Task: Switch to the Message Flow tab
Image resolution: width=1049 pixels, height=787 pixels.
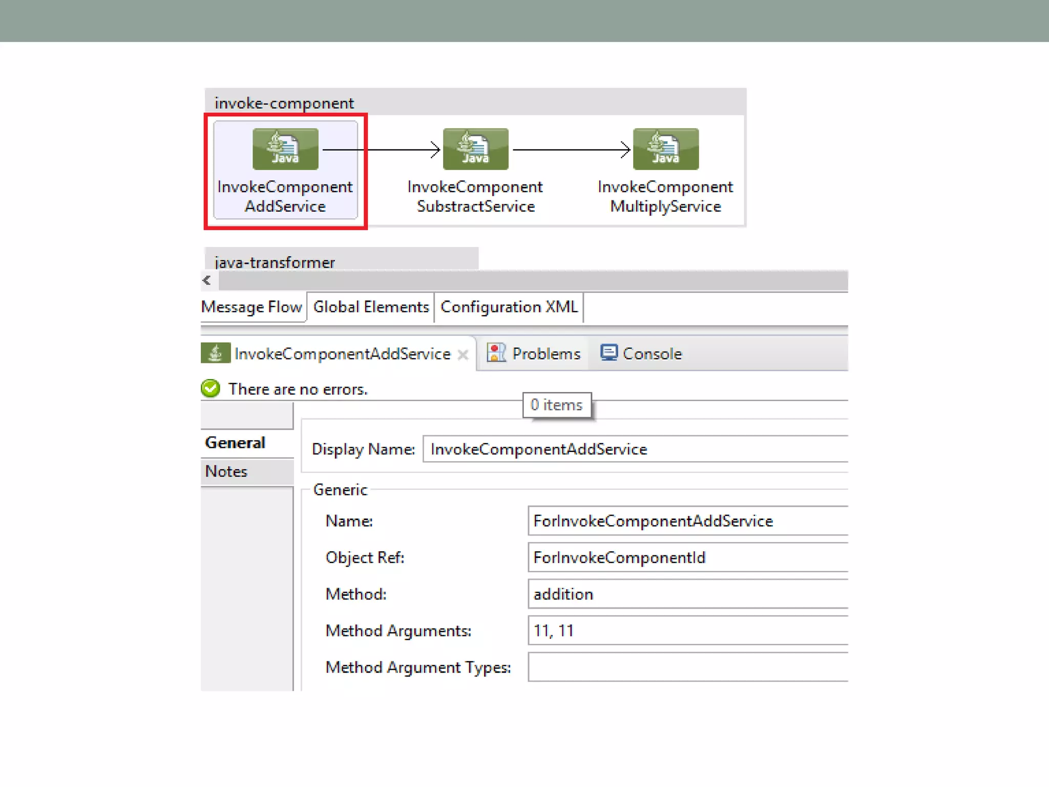Action: click(x=251, y=307)
